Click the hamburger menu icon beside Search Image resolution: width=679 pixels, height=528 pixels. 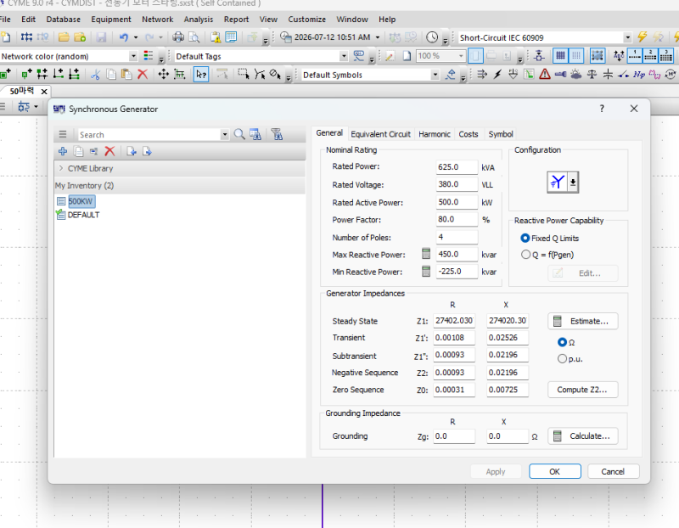point(63,134)
